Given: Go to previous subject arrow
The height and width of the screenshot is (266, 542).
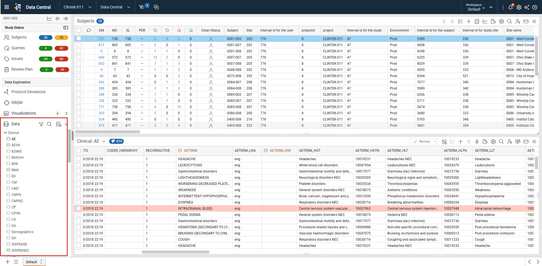Looking at the screenshot, I should [x=58, y=19].
